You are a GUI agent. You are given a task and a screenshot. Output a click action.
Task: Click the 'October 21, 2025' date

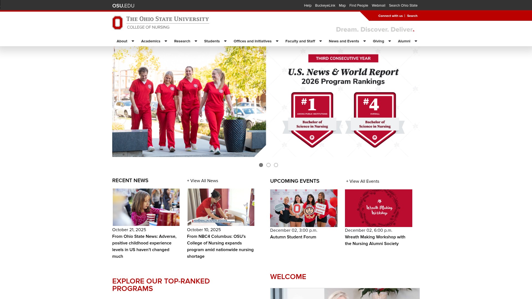click(129, 230)
